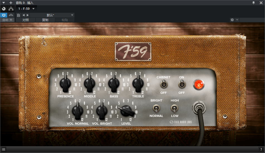
Task: Expand the dropdown beside the gear icon
Action: tap(237, 20)
